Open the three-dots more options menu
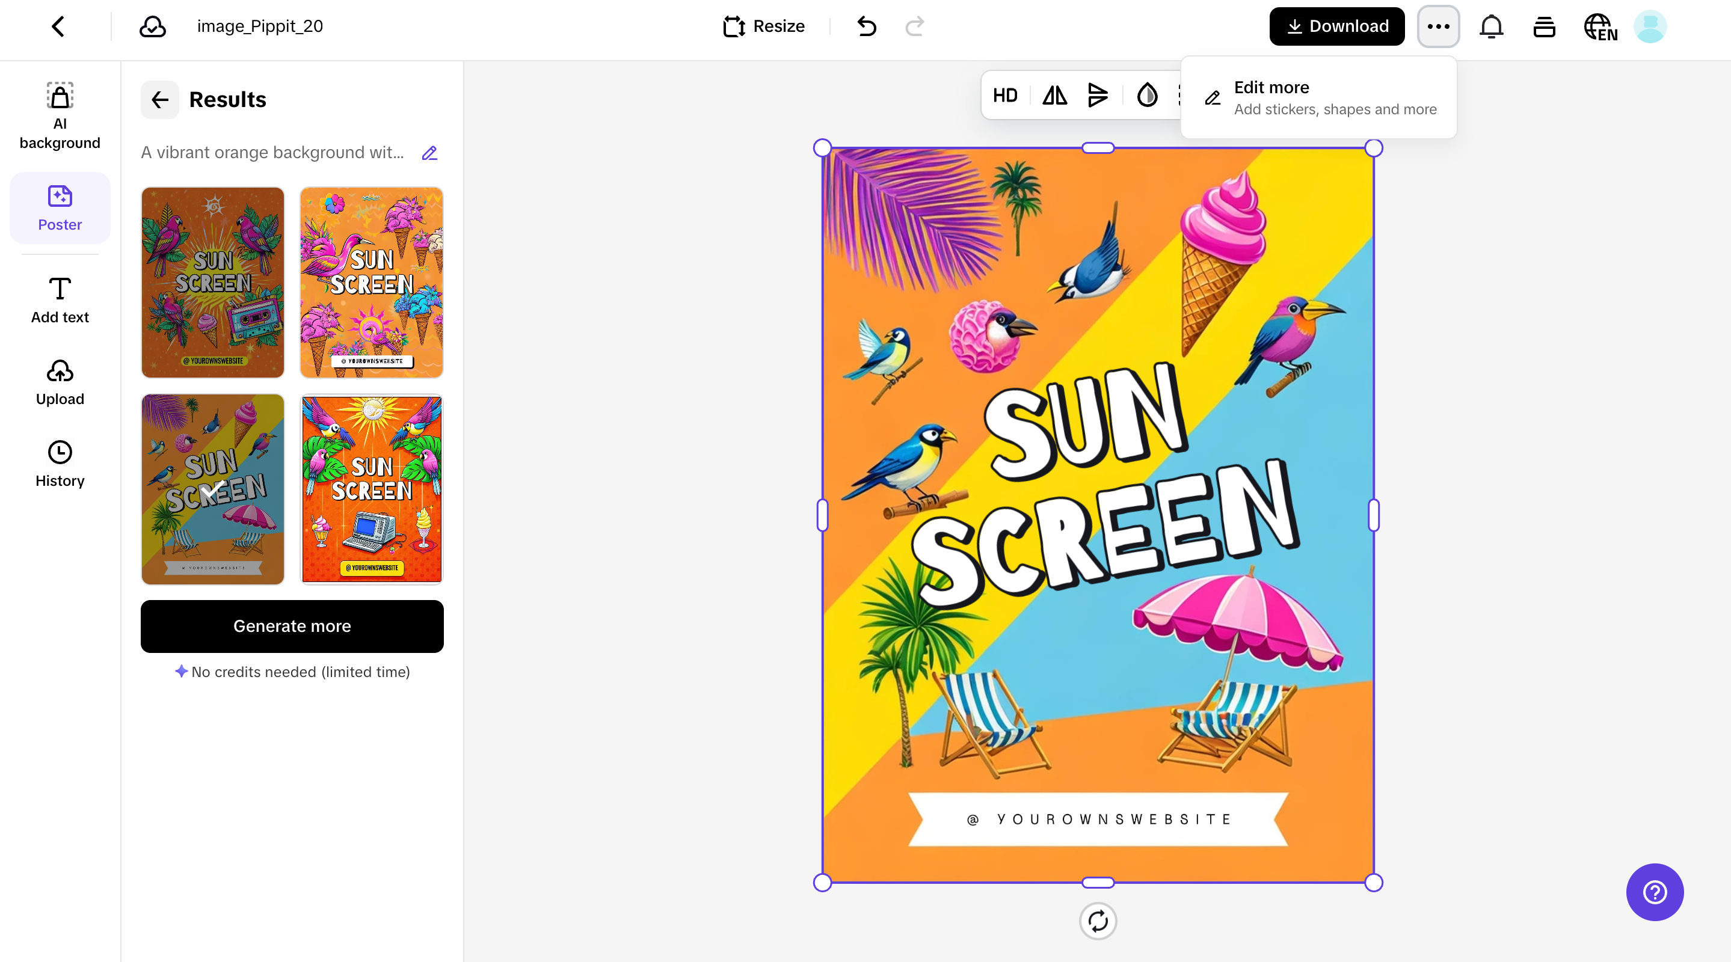Image resolution: width=1731 pixels, height=962 pixels. pos(1438,26)
